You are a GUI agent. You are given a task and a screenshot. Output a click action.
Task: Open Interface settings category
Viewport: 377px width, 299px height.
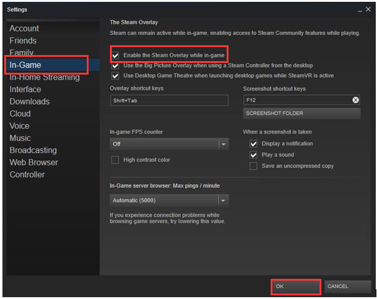25,89
